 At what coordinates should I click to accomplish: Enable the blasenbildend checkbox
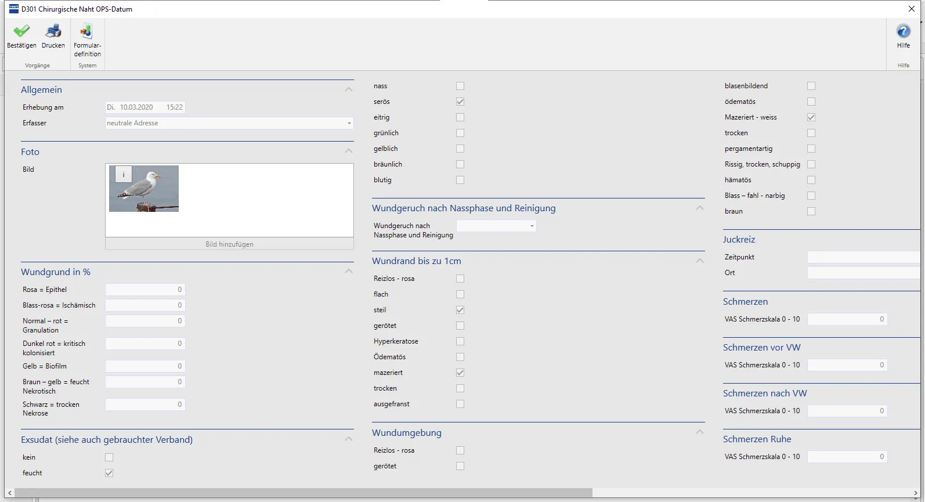click(x=811, y=86)
